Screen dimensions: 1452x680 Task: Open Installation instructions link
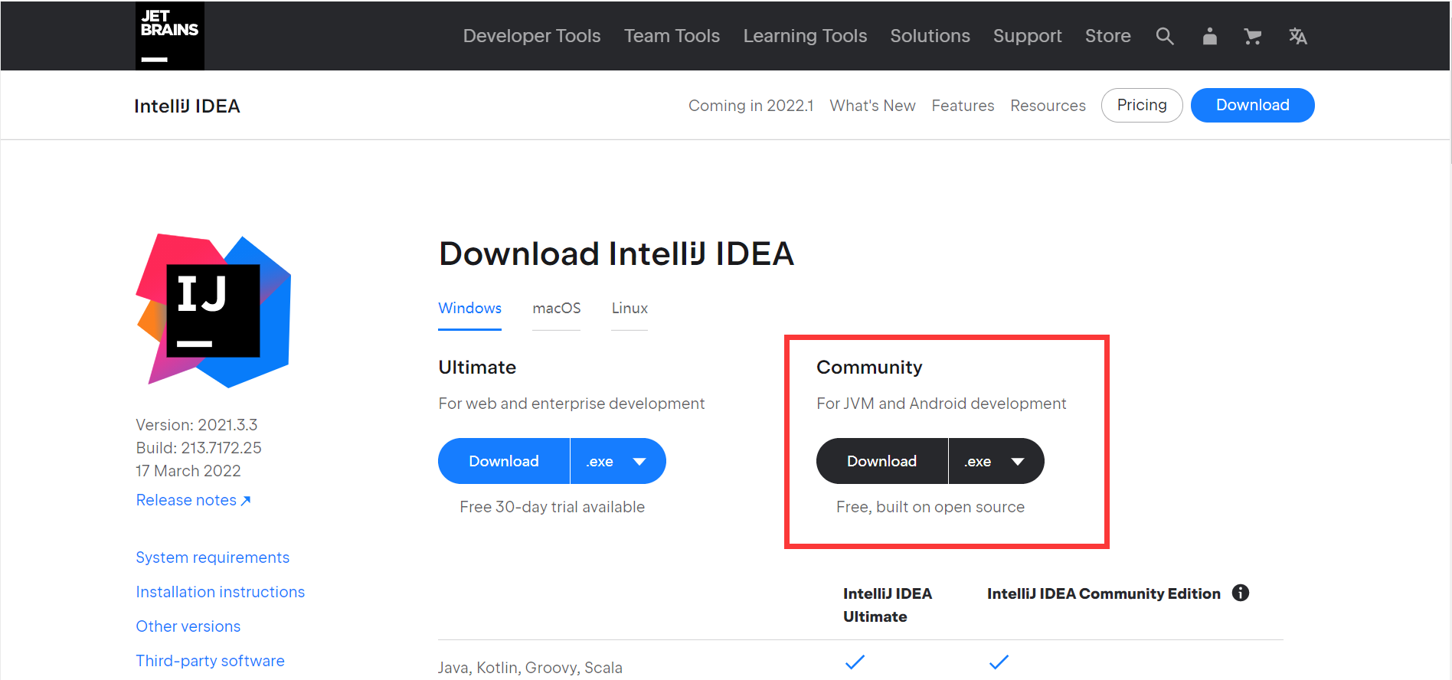[220, 592]
